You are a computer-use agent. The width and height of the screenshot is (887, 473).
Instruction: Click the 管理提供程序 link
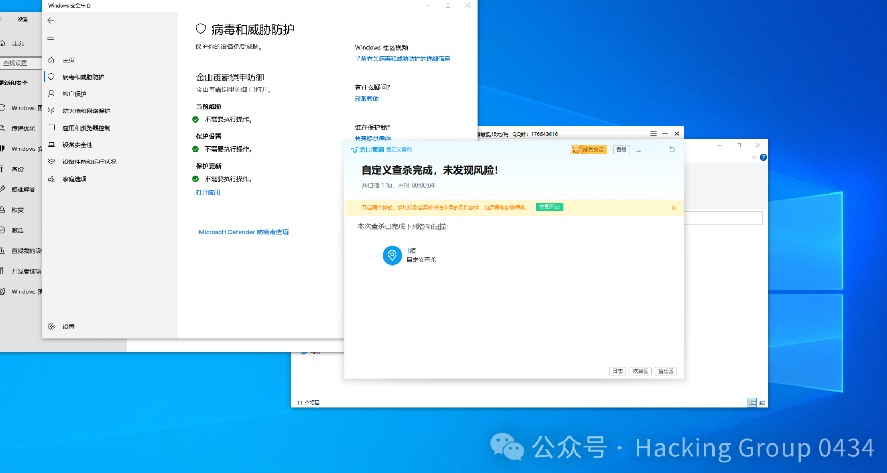[372, 138]
